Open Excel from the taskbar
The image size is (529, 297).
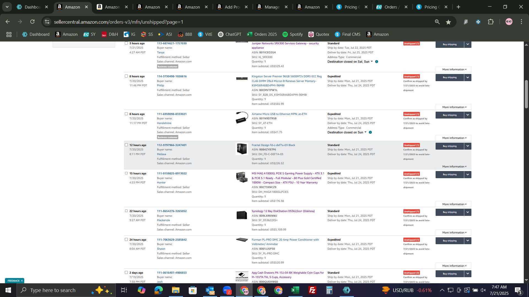point(295,290)
